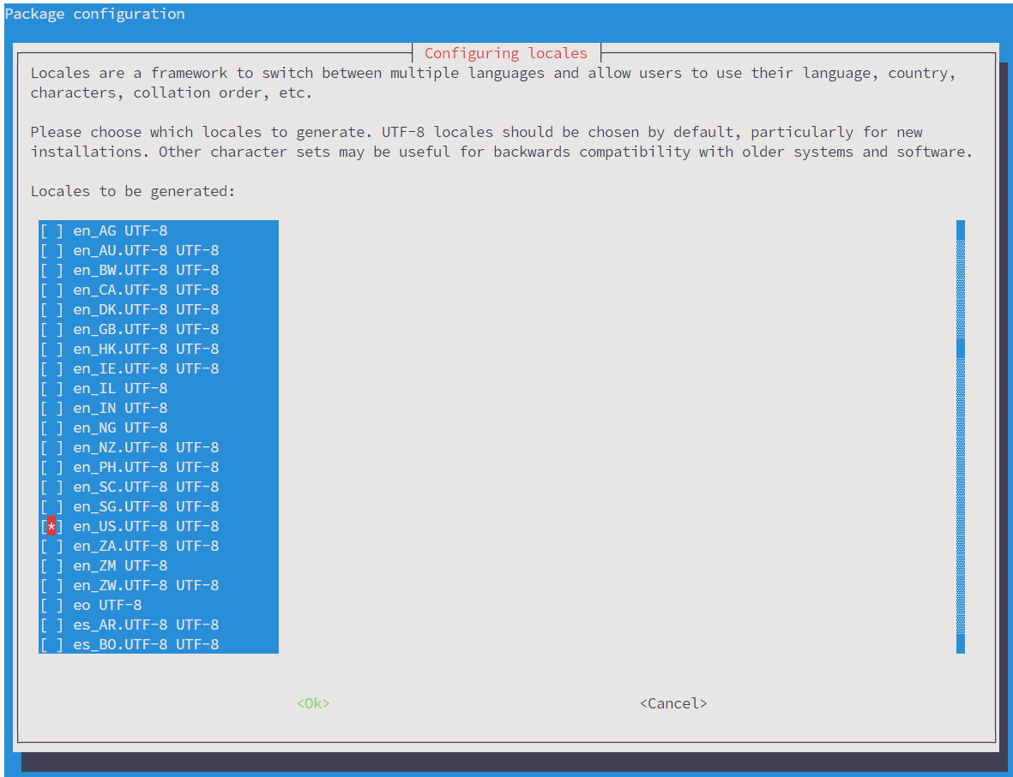Toggle the en_PH.UTF-8 locale checkbox

pos(51,467)
